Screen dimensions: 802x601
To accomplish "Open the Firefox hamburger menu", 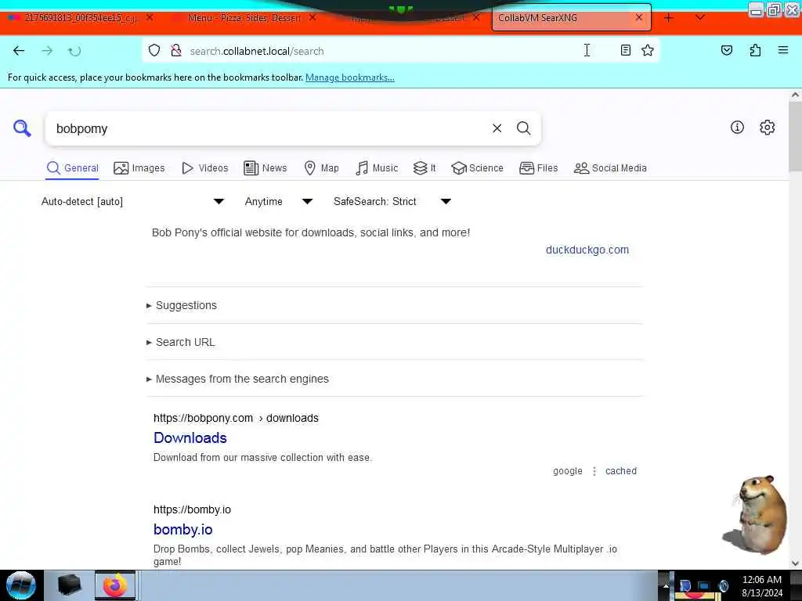I will pyautogui.click(x=782, y=50).
